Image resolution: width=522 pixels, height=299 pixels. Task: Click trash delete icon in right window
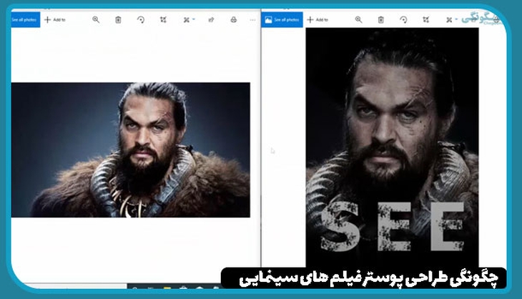pos(381,20)
